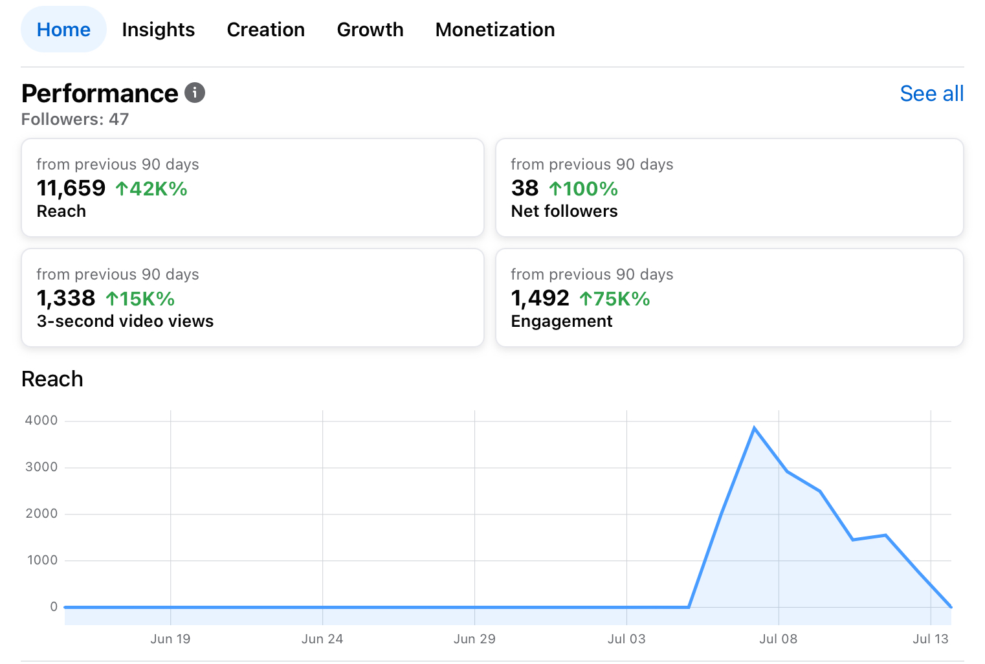Click the Reach chart heading
985x664 pixels.
click(x=52, y=379)
